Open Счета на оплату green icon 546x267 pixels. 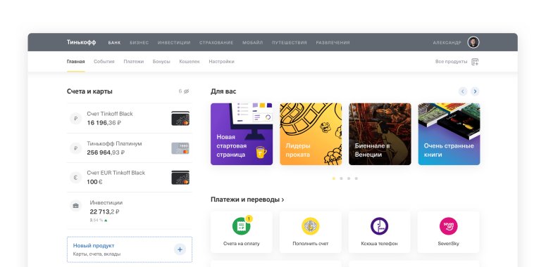[242, 226]
